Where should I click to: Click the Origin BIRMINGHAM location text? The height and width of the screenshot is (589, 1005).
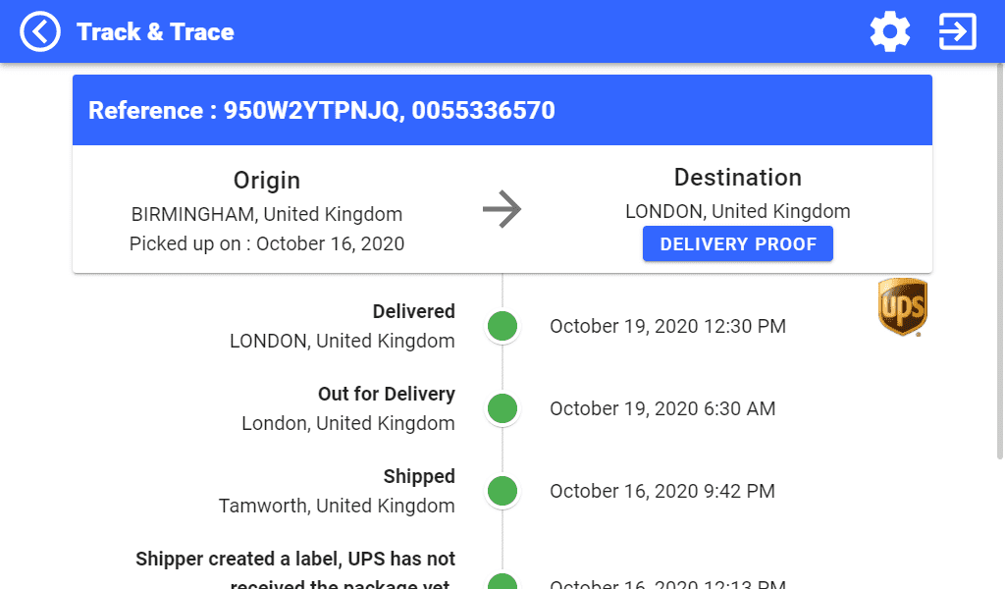pos(267,214)
